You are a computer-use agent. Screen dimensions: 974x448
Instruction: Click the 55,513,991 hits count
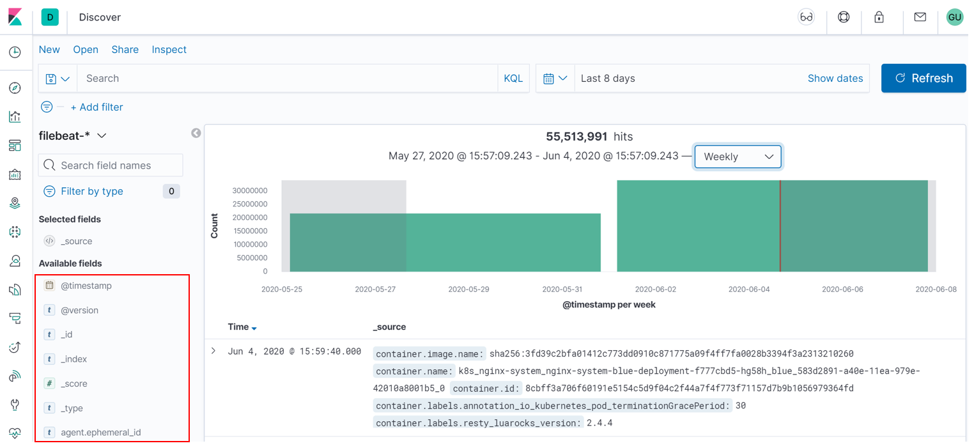[x=576, y=136]
